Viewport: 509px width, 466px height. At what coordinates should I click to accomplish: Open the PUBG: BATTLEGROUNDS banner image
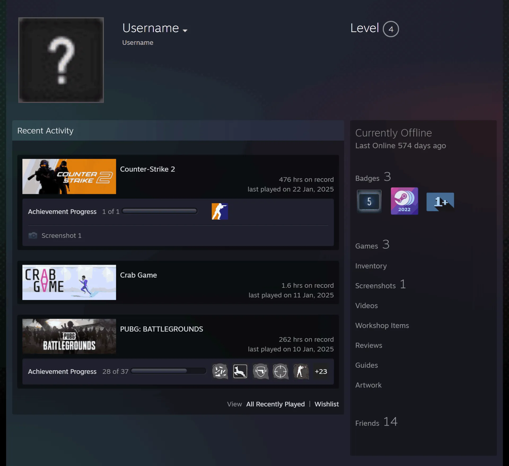[69, 336]
